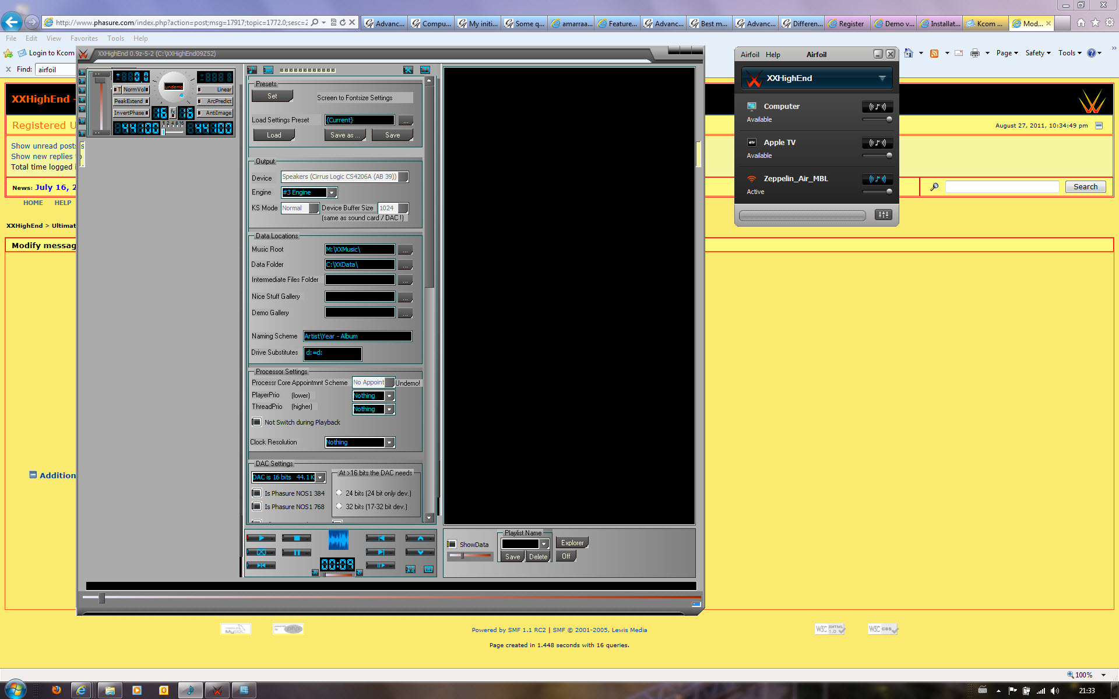Image resolution: width=1119 pixels, height=699 pixels.
Task: Open Firefox from the Windows taskbar
Action: click(x=57, y=690)
